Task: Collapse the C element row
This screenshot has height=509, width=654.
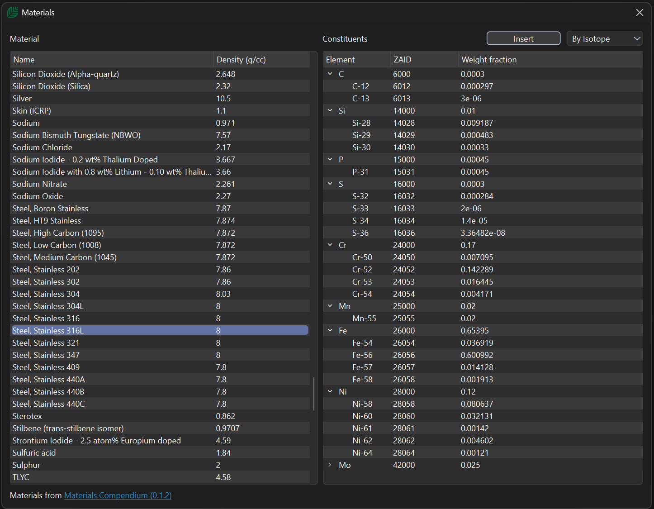Action: pos(330,74)
